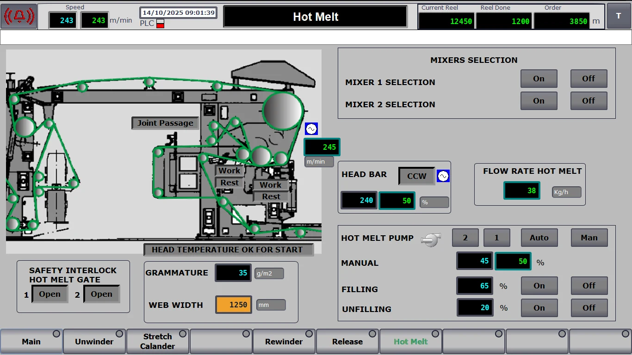Turn Mixer 2 selection Off

(x=589, y=101)
